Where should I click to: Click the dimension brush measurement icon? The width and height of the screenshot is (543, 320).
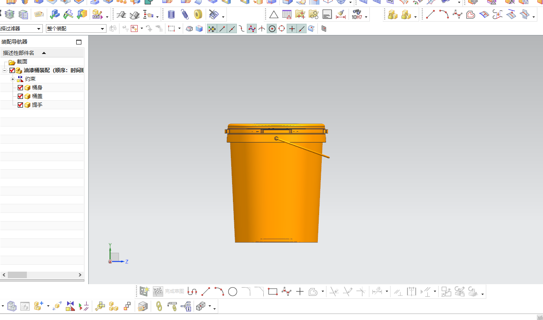point(341,15)
